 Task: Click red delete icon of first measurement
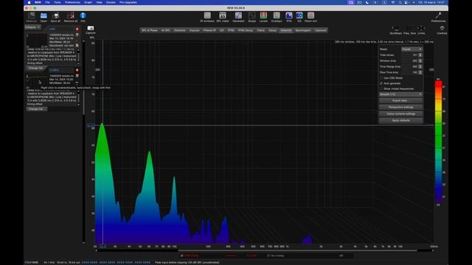[x=77, y=29]
